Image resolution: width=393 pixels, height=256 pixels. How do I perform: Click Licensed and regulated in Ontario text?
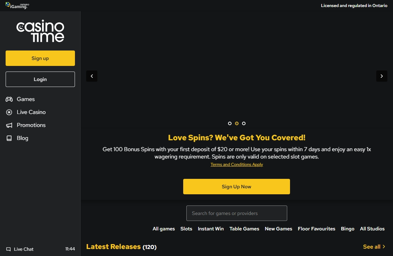pos(354,6)
